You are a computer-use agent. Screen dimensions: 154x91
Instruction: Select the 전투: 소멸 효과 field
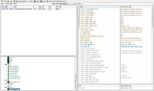tap(100, 40)
